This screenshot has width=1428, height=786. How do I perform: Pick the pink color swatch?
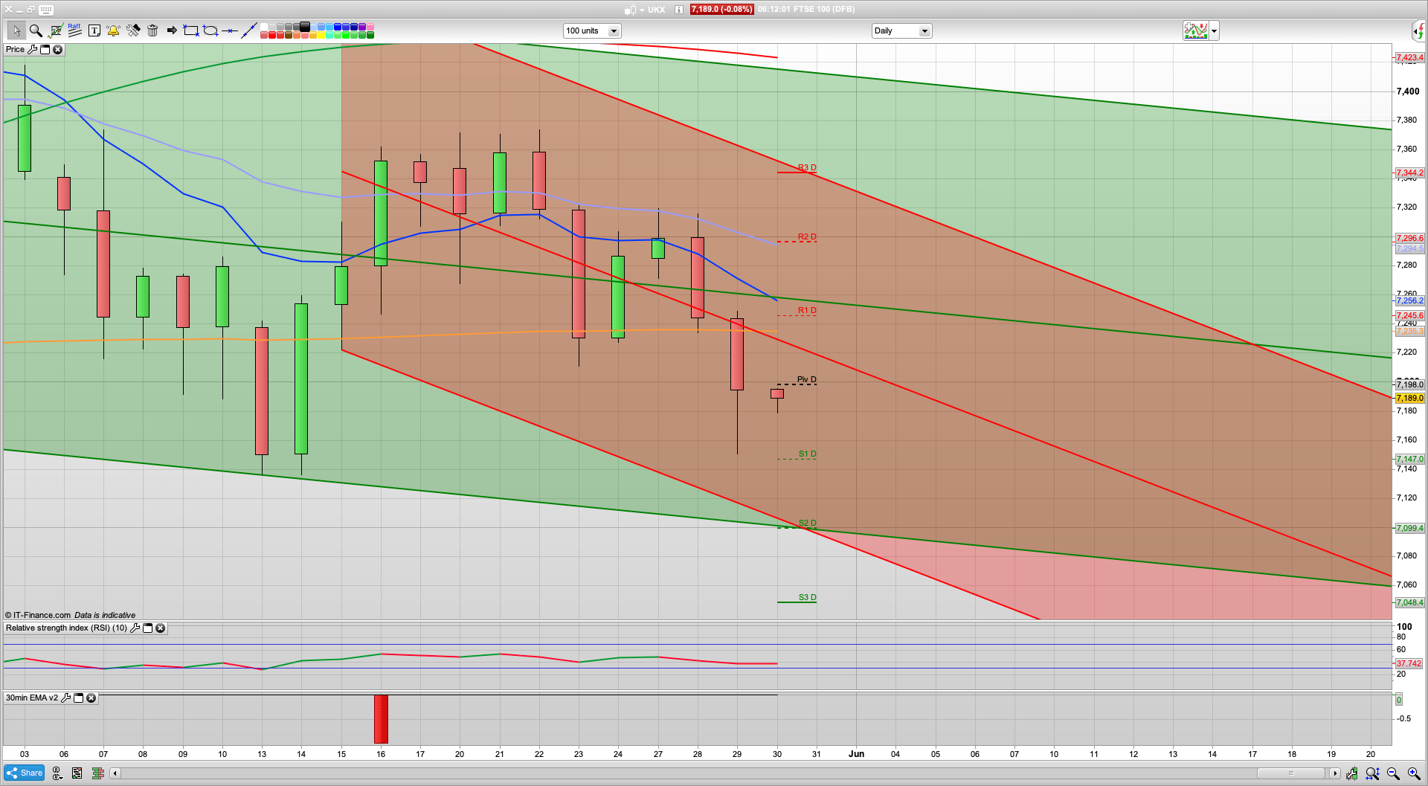tap(370, 27)
